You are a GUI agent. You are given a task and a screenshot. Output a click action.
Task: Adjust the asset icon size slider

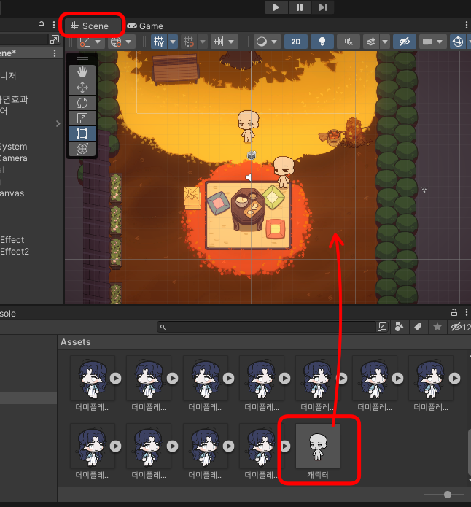448,495
